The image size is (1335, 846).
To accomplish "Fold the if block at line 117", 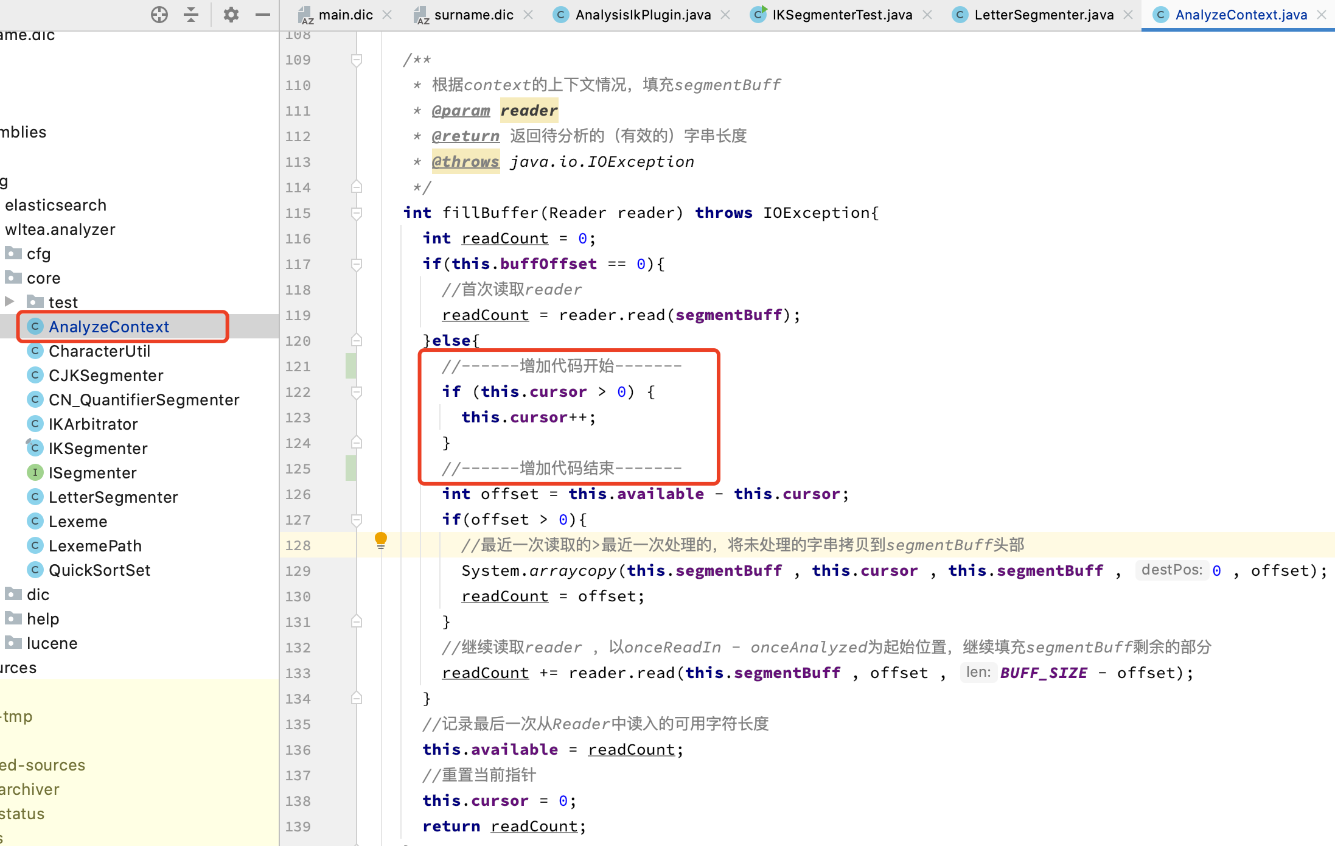I will (x=356, y=264).
